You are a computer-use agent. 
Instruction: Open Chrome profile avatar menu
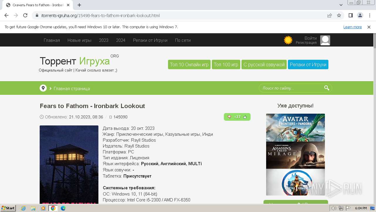point(360,15)
